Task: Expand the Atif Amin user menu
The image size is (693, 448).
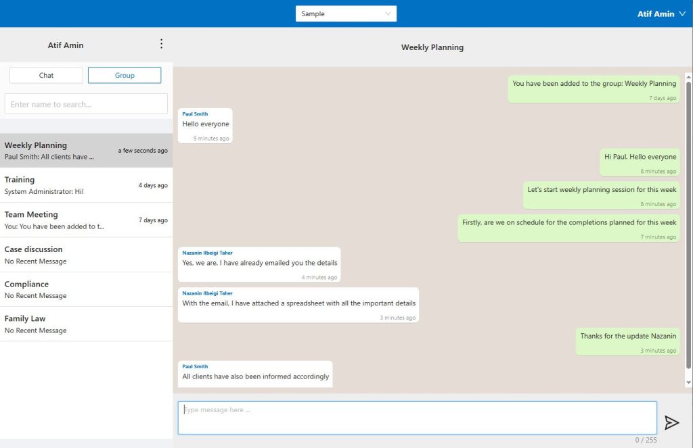Action: (661, 14)
